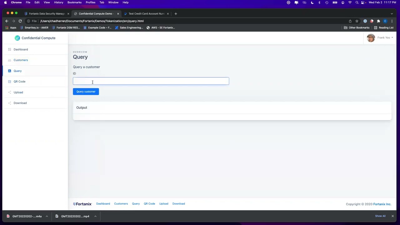Open the Profiles menu
400x225 pixels.
[x=91, y=2]
